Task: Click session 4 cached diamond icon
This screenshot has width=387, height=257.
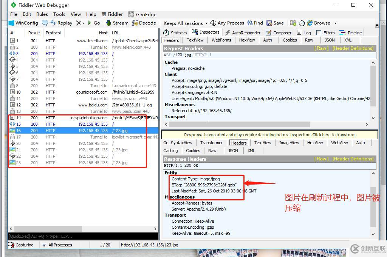Action: pos(12,60)
